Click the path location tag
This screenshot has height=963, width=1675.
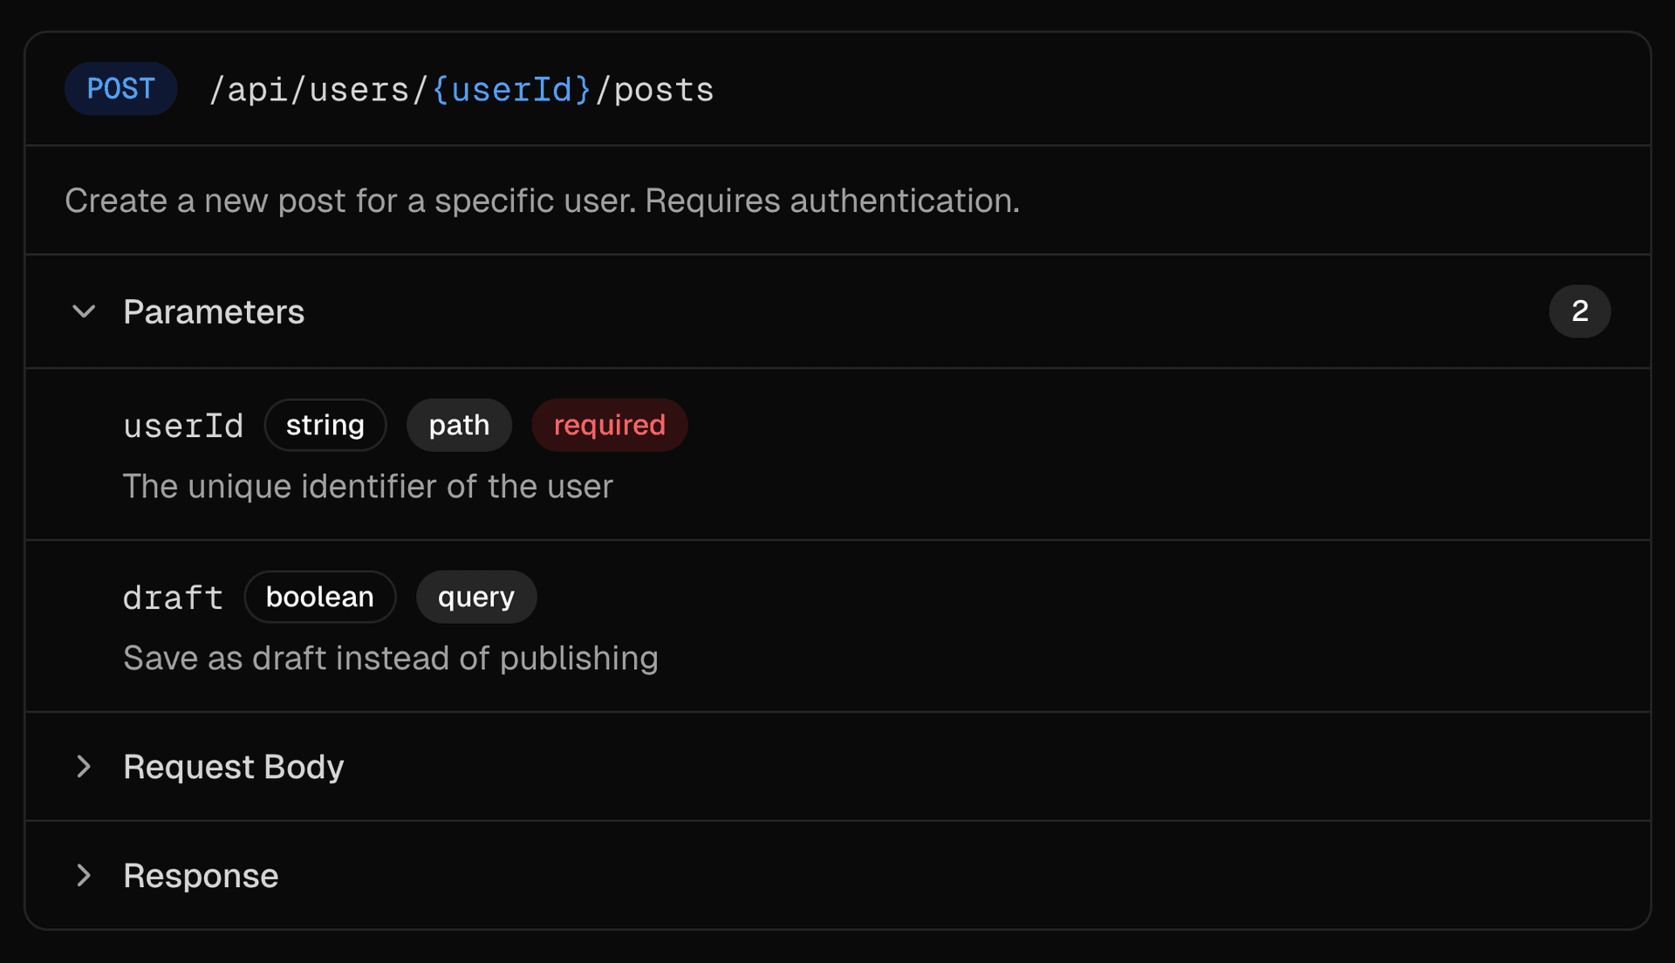[459, 426]
